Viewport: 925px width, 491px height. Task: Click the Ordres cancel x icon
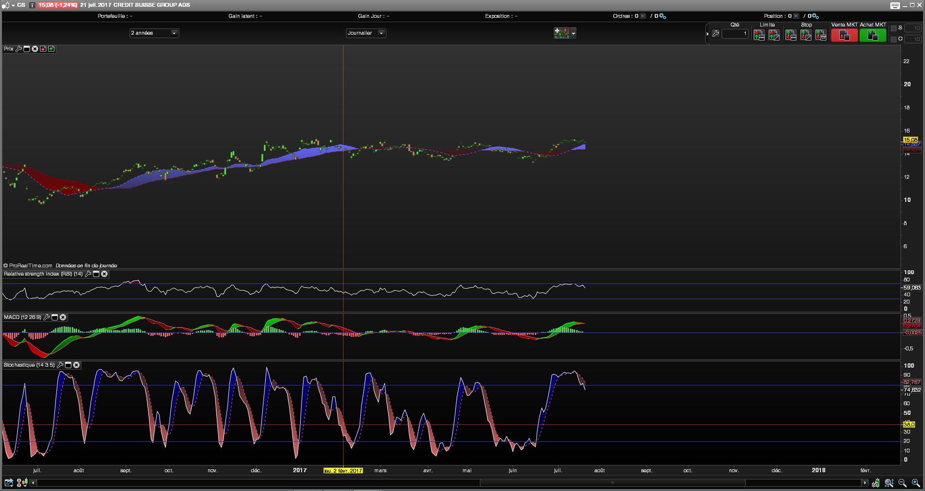[643, 16]
